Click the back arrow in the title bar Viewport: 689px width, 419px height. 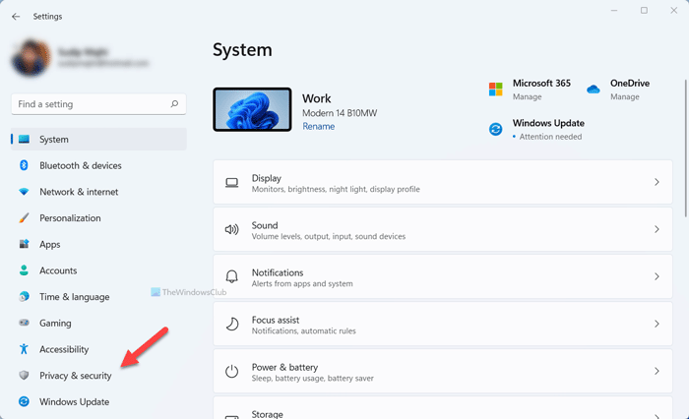pyautogui.click(x=16, y=16)
